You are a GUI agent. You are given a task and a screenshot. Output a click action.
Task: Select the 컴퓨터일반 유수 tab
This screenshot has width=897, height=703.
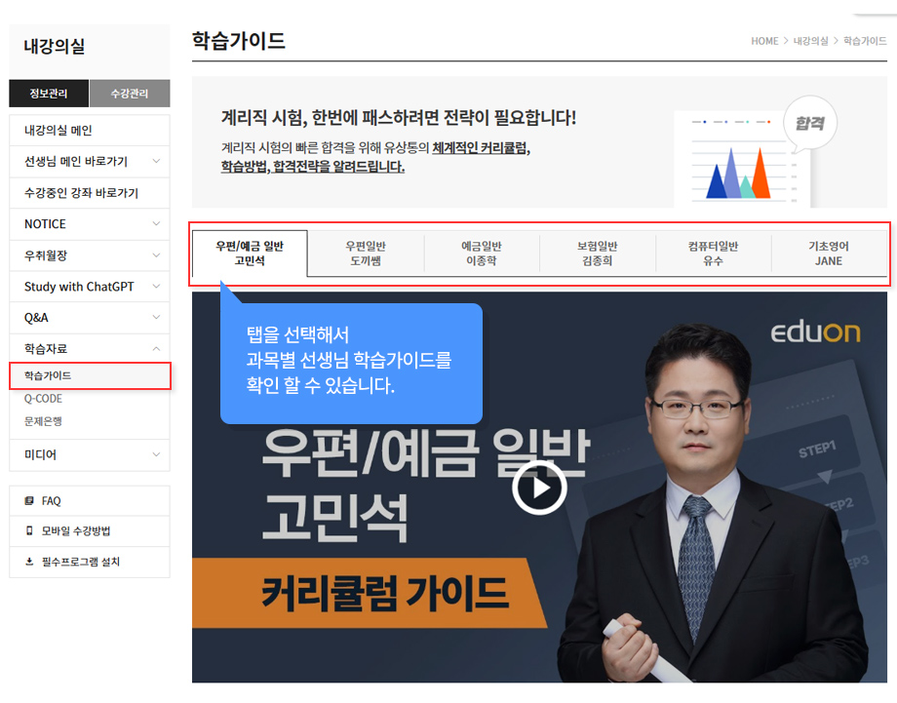click(x=713, y=254)
